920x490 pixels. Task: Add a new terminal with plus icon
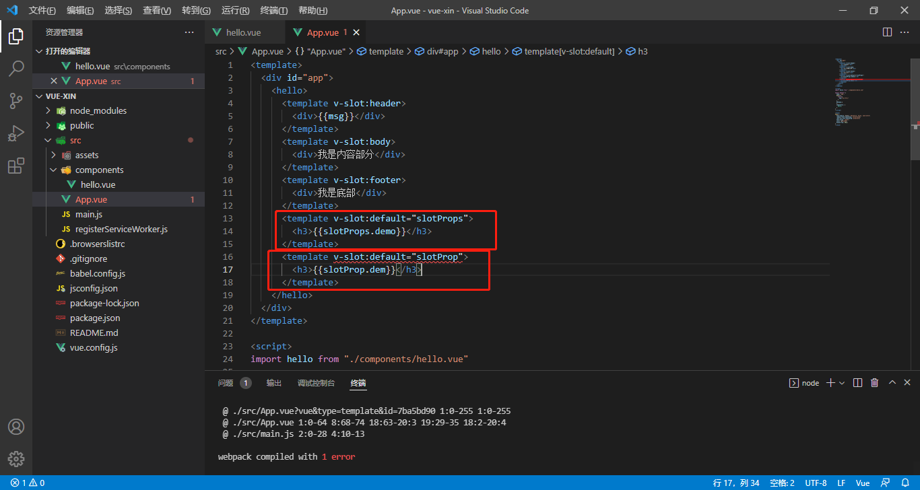pos(830,382)
